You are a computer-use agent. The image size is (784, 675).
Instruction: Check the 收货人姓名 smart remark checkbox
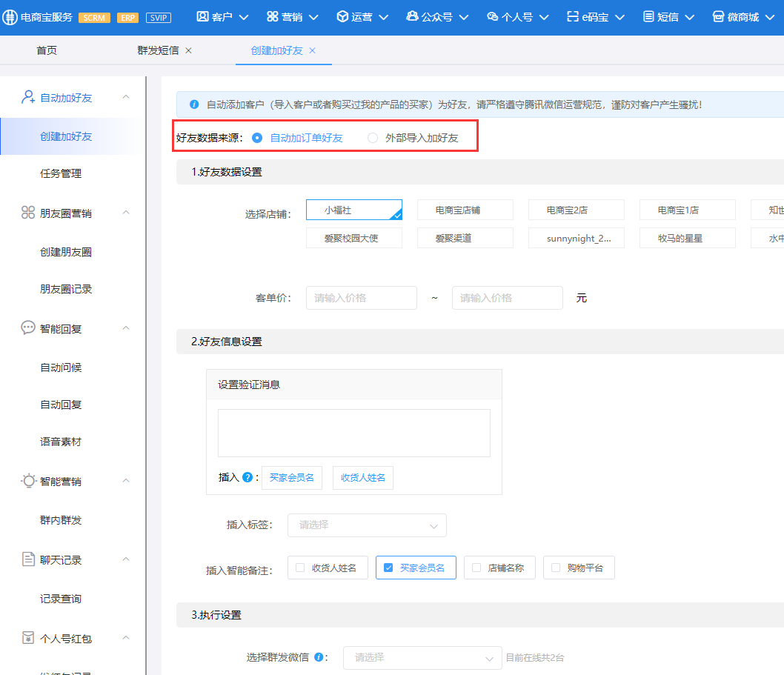[300, 568]
